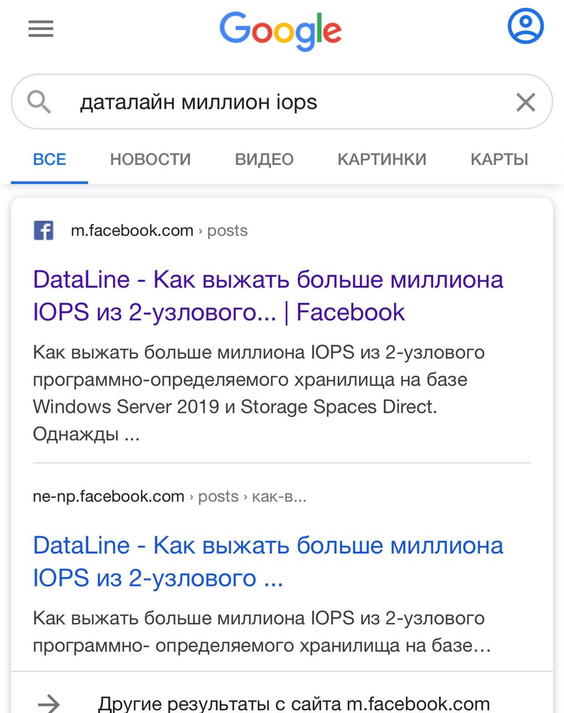Switch to the КАРТЫ tab
The width and height of the screenshot is (564, 713).
[499, 159]
